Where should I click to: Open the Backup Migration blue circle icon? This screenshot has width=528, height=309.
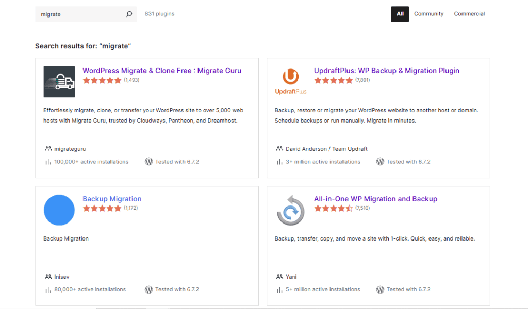(x=59, y=210)
